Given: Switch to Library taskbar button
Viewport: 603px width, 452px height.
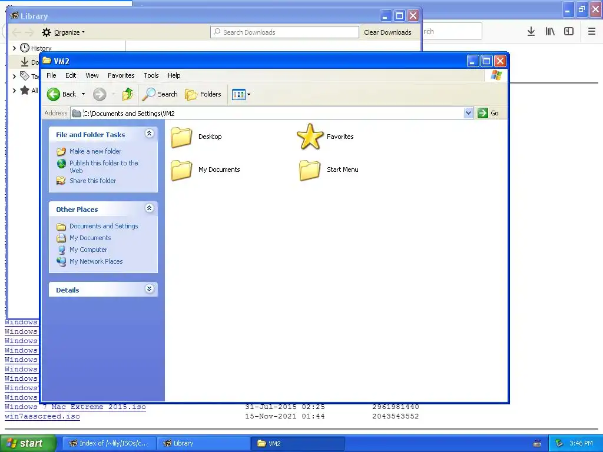Looking at the screenshot, I should pyautogui.click(x=203, y=443).
